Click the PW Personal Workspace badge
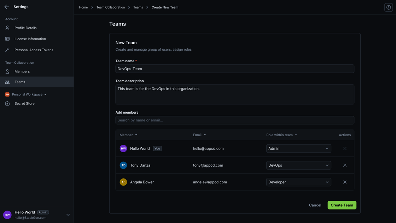Image resolution: width=396 pixels, height=223 pixels. [x=7, y=94]
